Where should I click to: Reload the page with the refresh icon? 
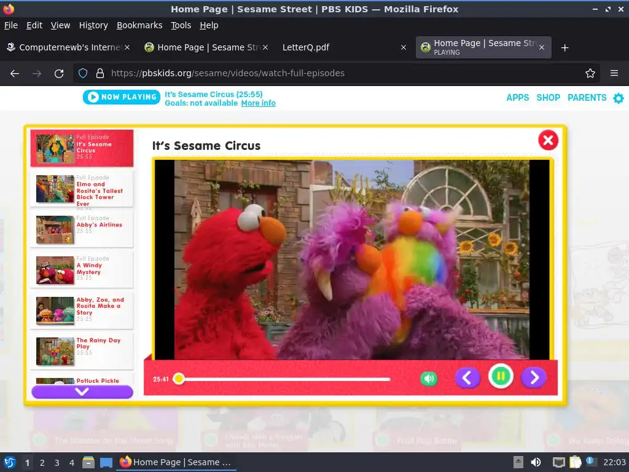coord(59,74)
